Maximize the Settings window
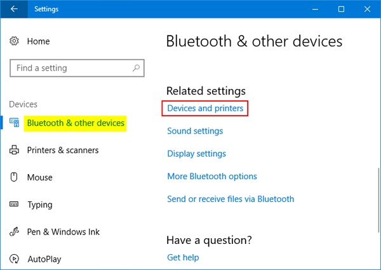381x270 pixels. pos(341,10)
